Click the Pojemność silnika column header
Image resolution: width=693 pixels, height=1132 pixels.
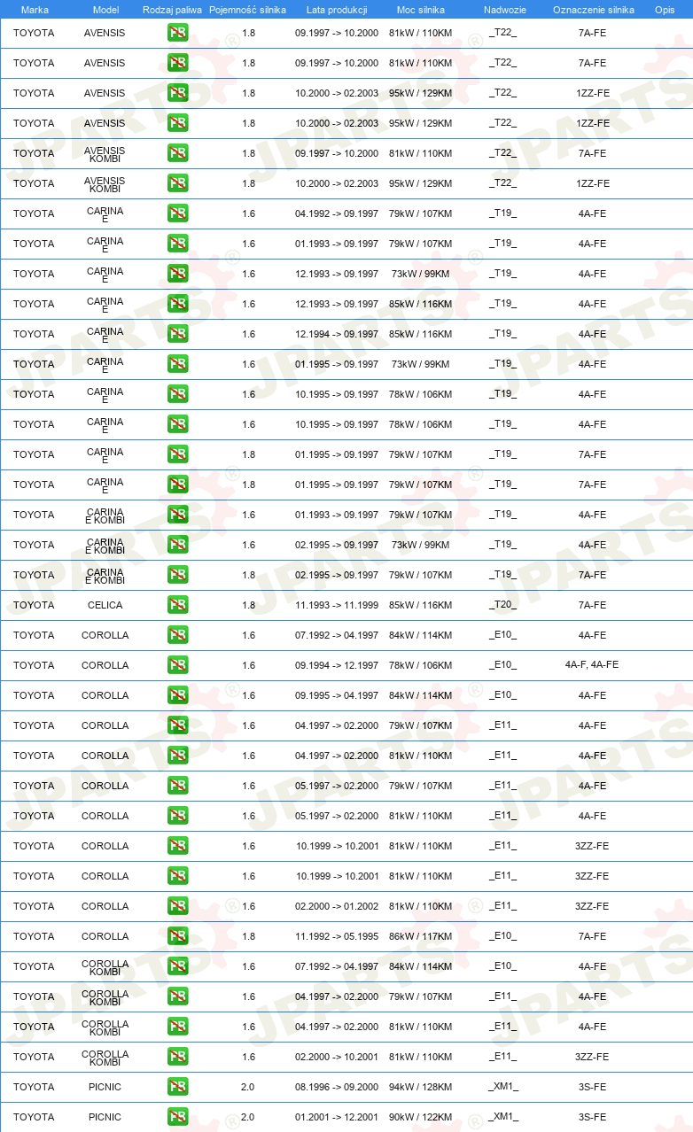248,10
